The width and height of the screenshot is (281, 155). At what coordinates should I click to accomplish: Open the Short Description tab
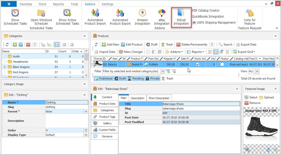click(x=159, y=98)
